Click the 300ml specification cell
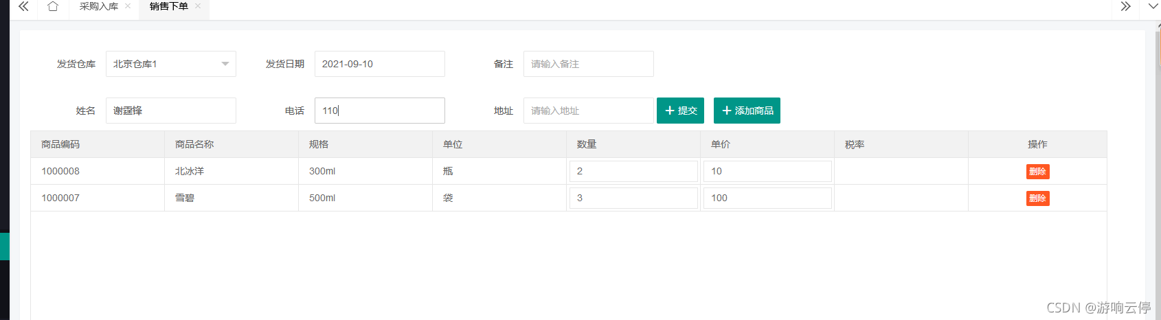The height and width of the screenshot is (320, 1161). coord(365,171)
